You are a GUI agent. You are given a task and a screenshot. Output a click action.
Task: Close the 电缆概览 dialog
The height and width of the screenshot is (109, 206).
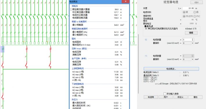point(125,1)
